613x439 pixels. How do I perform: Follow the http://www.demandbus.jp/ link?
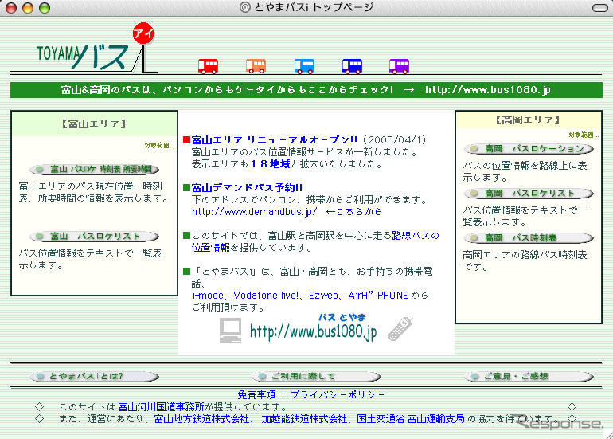pyautogui.click(x=254, y=212)
